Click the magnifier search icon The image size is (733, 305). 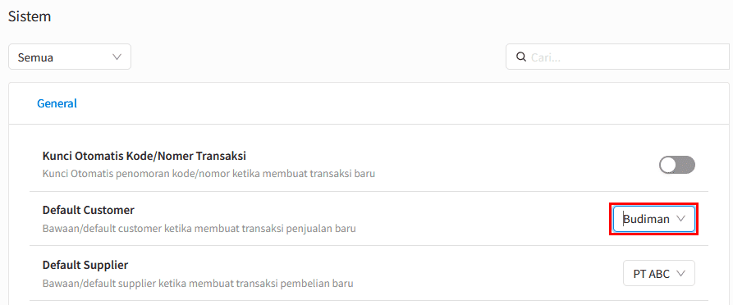520,57
